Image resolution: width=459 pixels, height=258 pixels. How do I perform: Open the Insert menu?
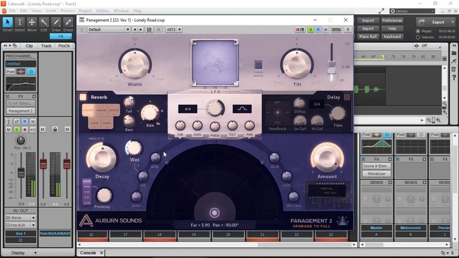[51, 11]
